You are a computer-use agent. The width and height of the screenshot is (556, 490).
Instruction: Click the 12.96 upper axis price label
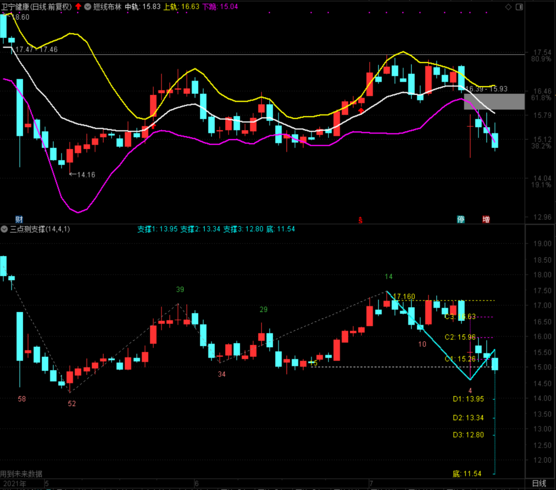(x=543, y=217)
